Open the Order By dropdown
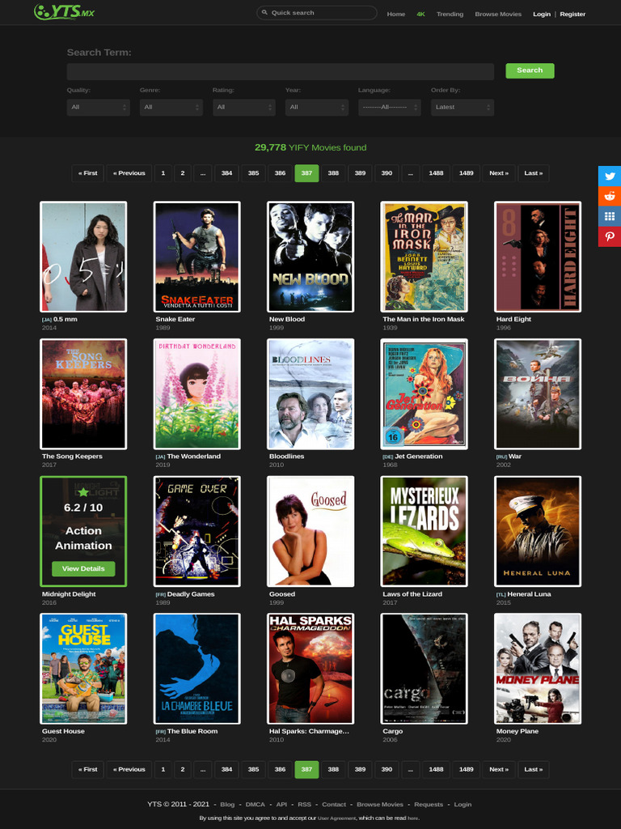 [463, 108]
